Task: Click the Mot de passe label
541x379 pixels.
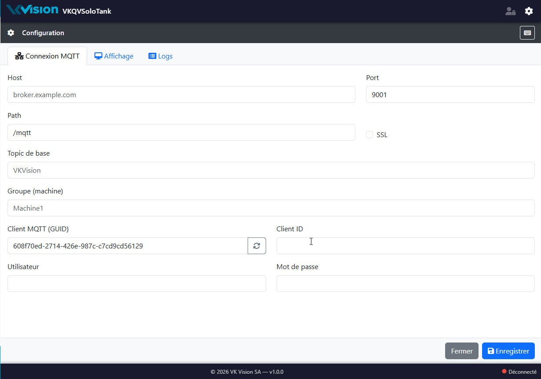Action: [297, 267]
